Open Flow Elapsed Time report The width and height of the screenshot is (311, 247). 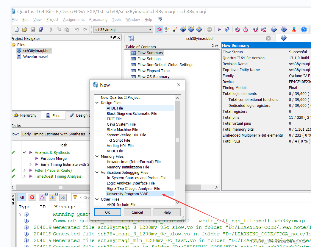pos(154,71)
